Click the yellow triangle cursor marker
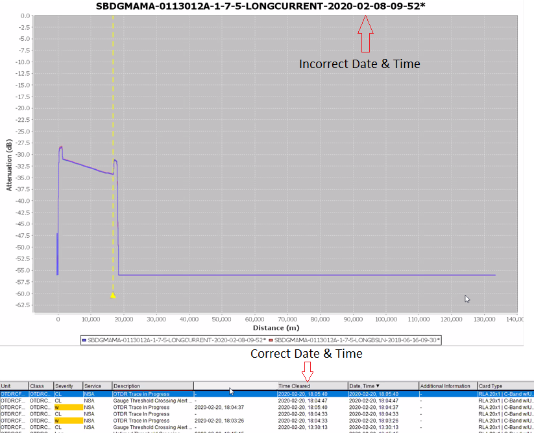The image size is (534, 442). click(x=113, y=295)
